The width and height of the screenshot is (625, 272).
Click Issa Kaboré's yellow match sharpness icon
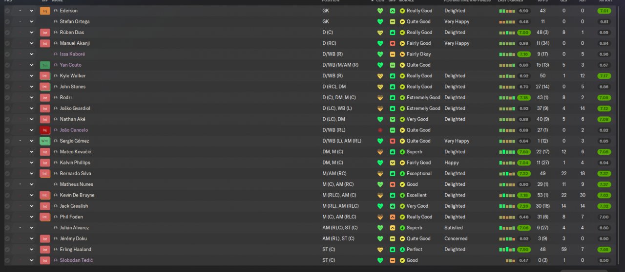pos(393,54)
